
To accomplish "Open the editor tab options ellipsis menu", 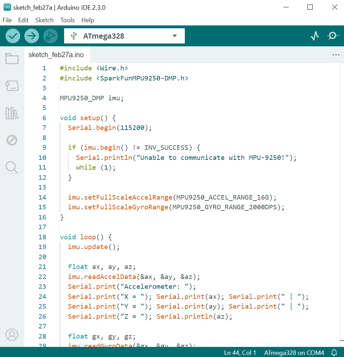I will tap(336, 55).
